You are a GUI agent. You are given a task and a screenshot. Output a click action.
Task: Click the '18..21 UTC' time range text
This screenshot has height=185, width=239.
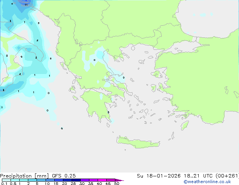(198, 176)
